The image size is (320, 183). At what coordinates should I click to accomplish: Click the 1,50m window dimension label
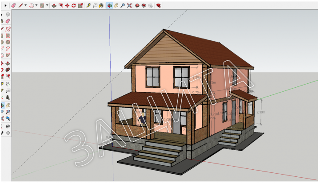[197, 78]
